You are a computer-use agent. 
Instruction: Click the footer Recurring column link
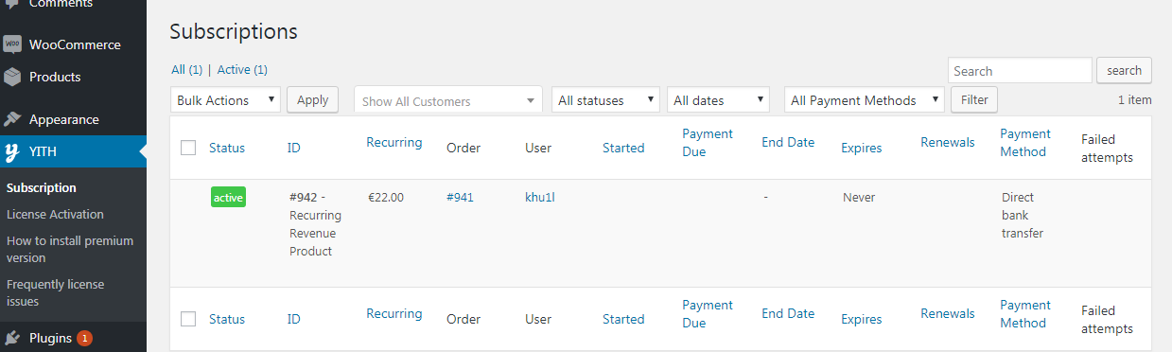[394, 313]
